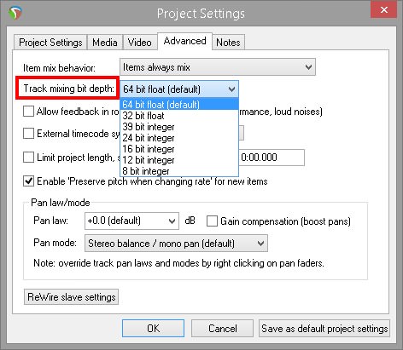Viewport: 403px width, 350px height.
Task: Toggle External timecode checkbox
Action: [28, 134]
